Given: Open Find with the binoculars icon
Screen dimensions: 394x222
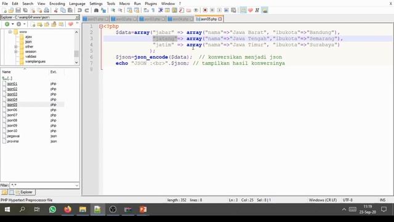Looking at the screenshot, I should tap(96, 10).
